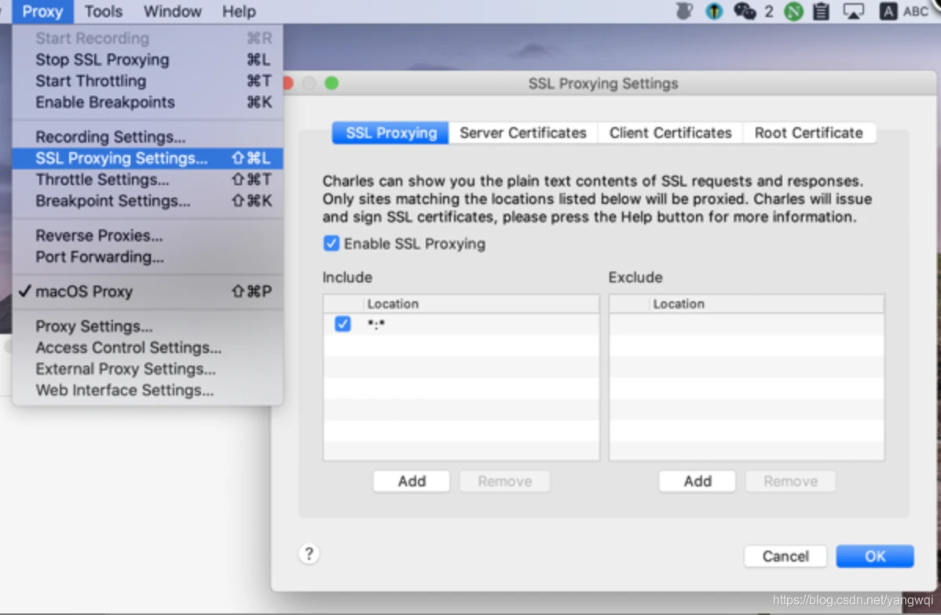The image size is (941, 615).
Task: Click Remove under the Include list
Action: coord(505,482)
